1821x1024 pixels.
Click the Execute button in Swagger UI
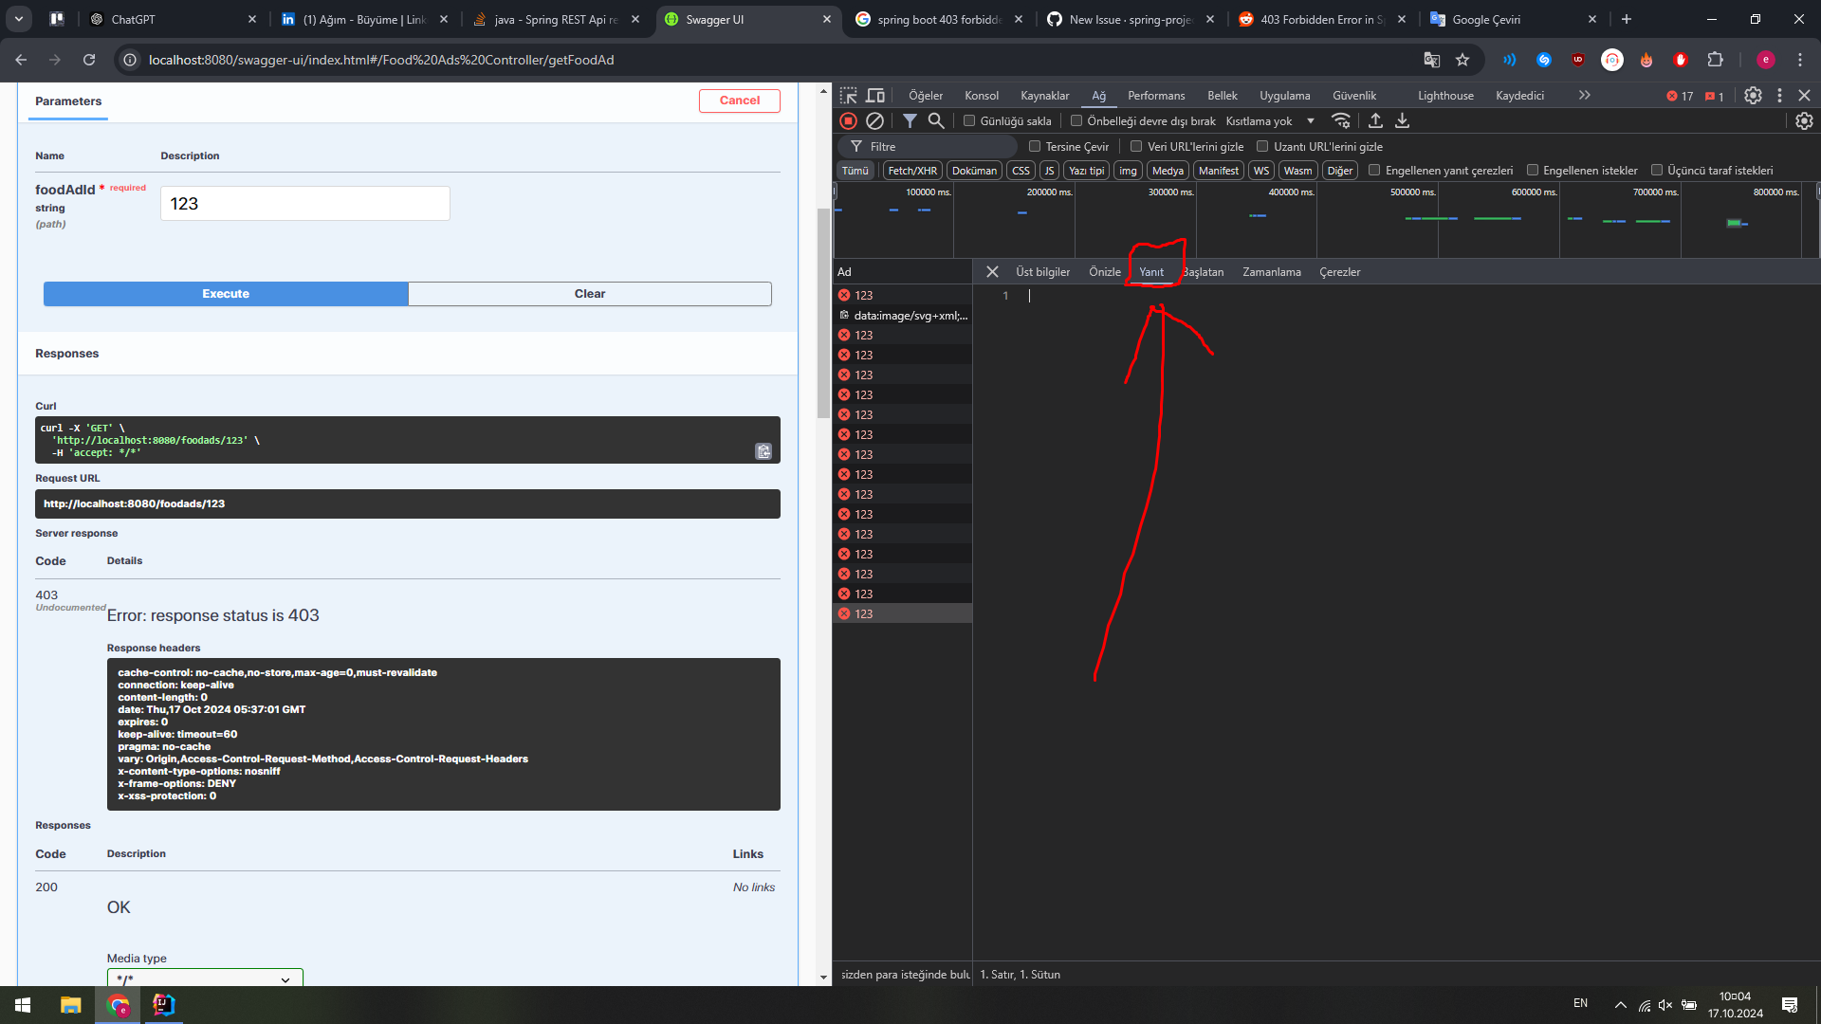(x=225, y=294)
